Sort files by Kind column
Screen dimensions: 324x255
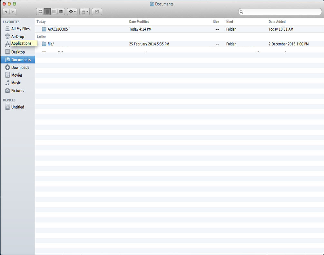coord(230,22)
